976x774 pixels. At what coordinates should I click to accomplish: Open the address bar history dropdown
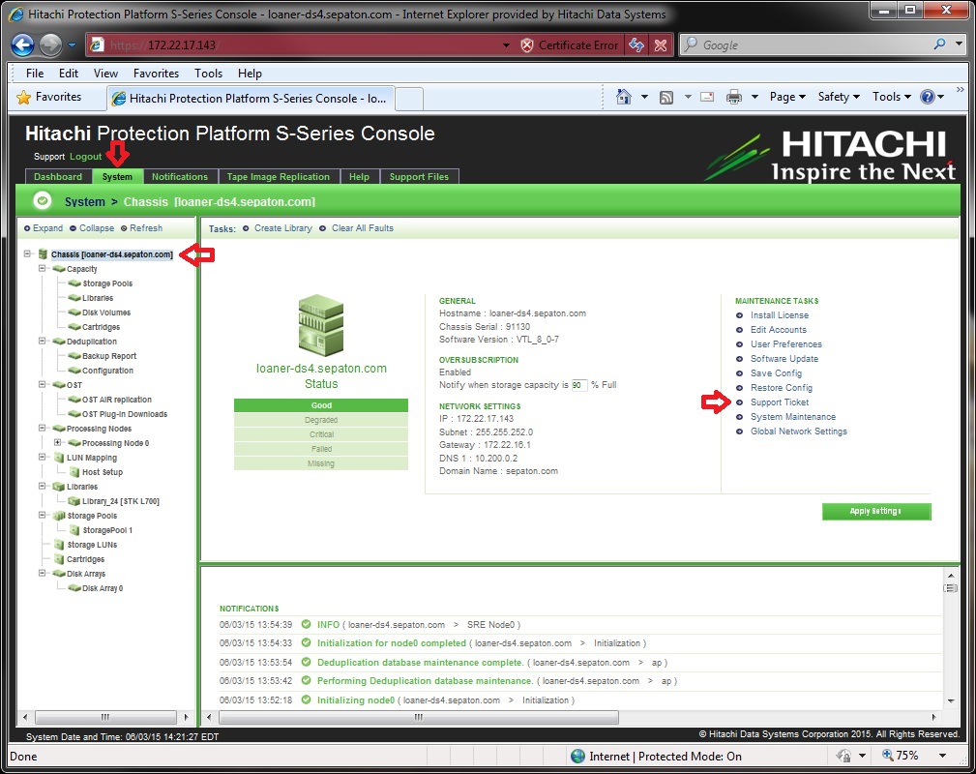pyautogui.click(x=506, y=45)
